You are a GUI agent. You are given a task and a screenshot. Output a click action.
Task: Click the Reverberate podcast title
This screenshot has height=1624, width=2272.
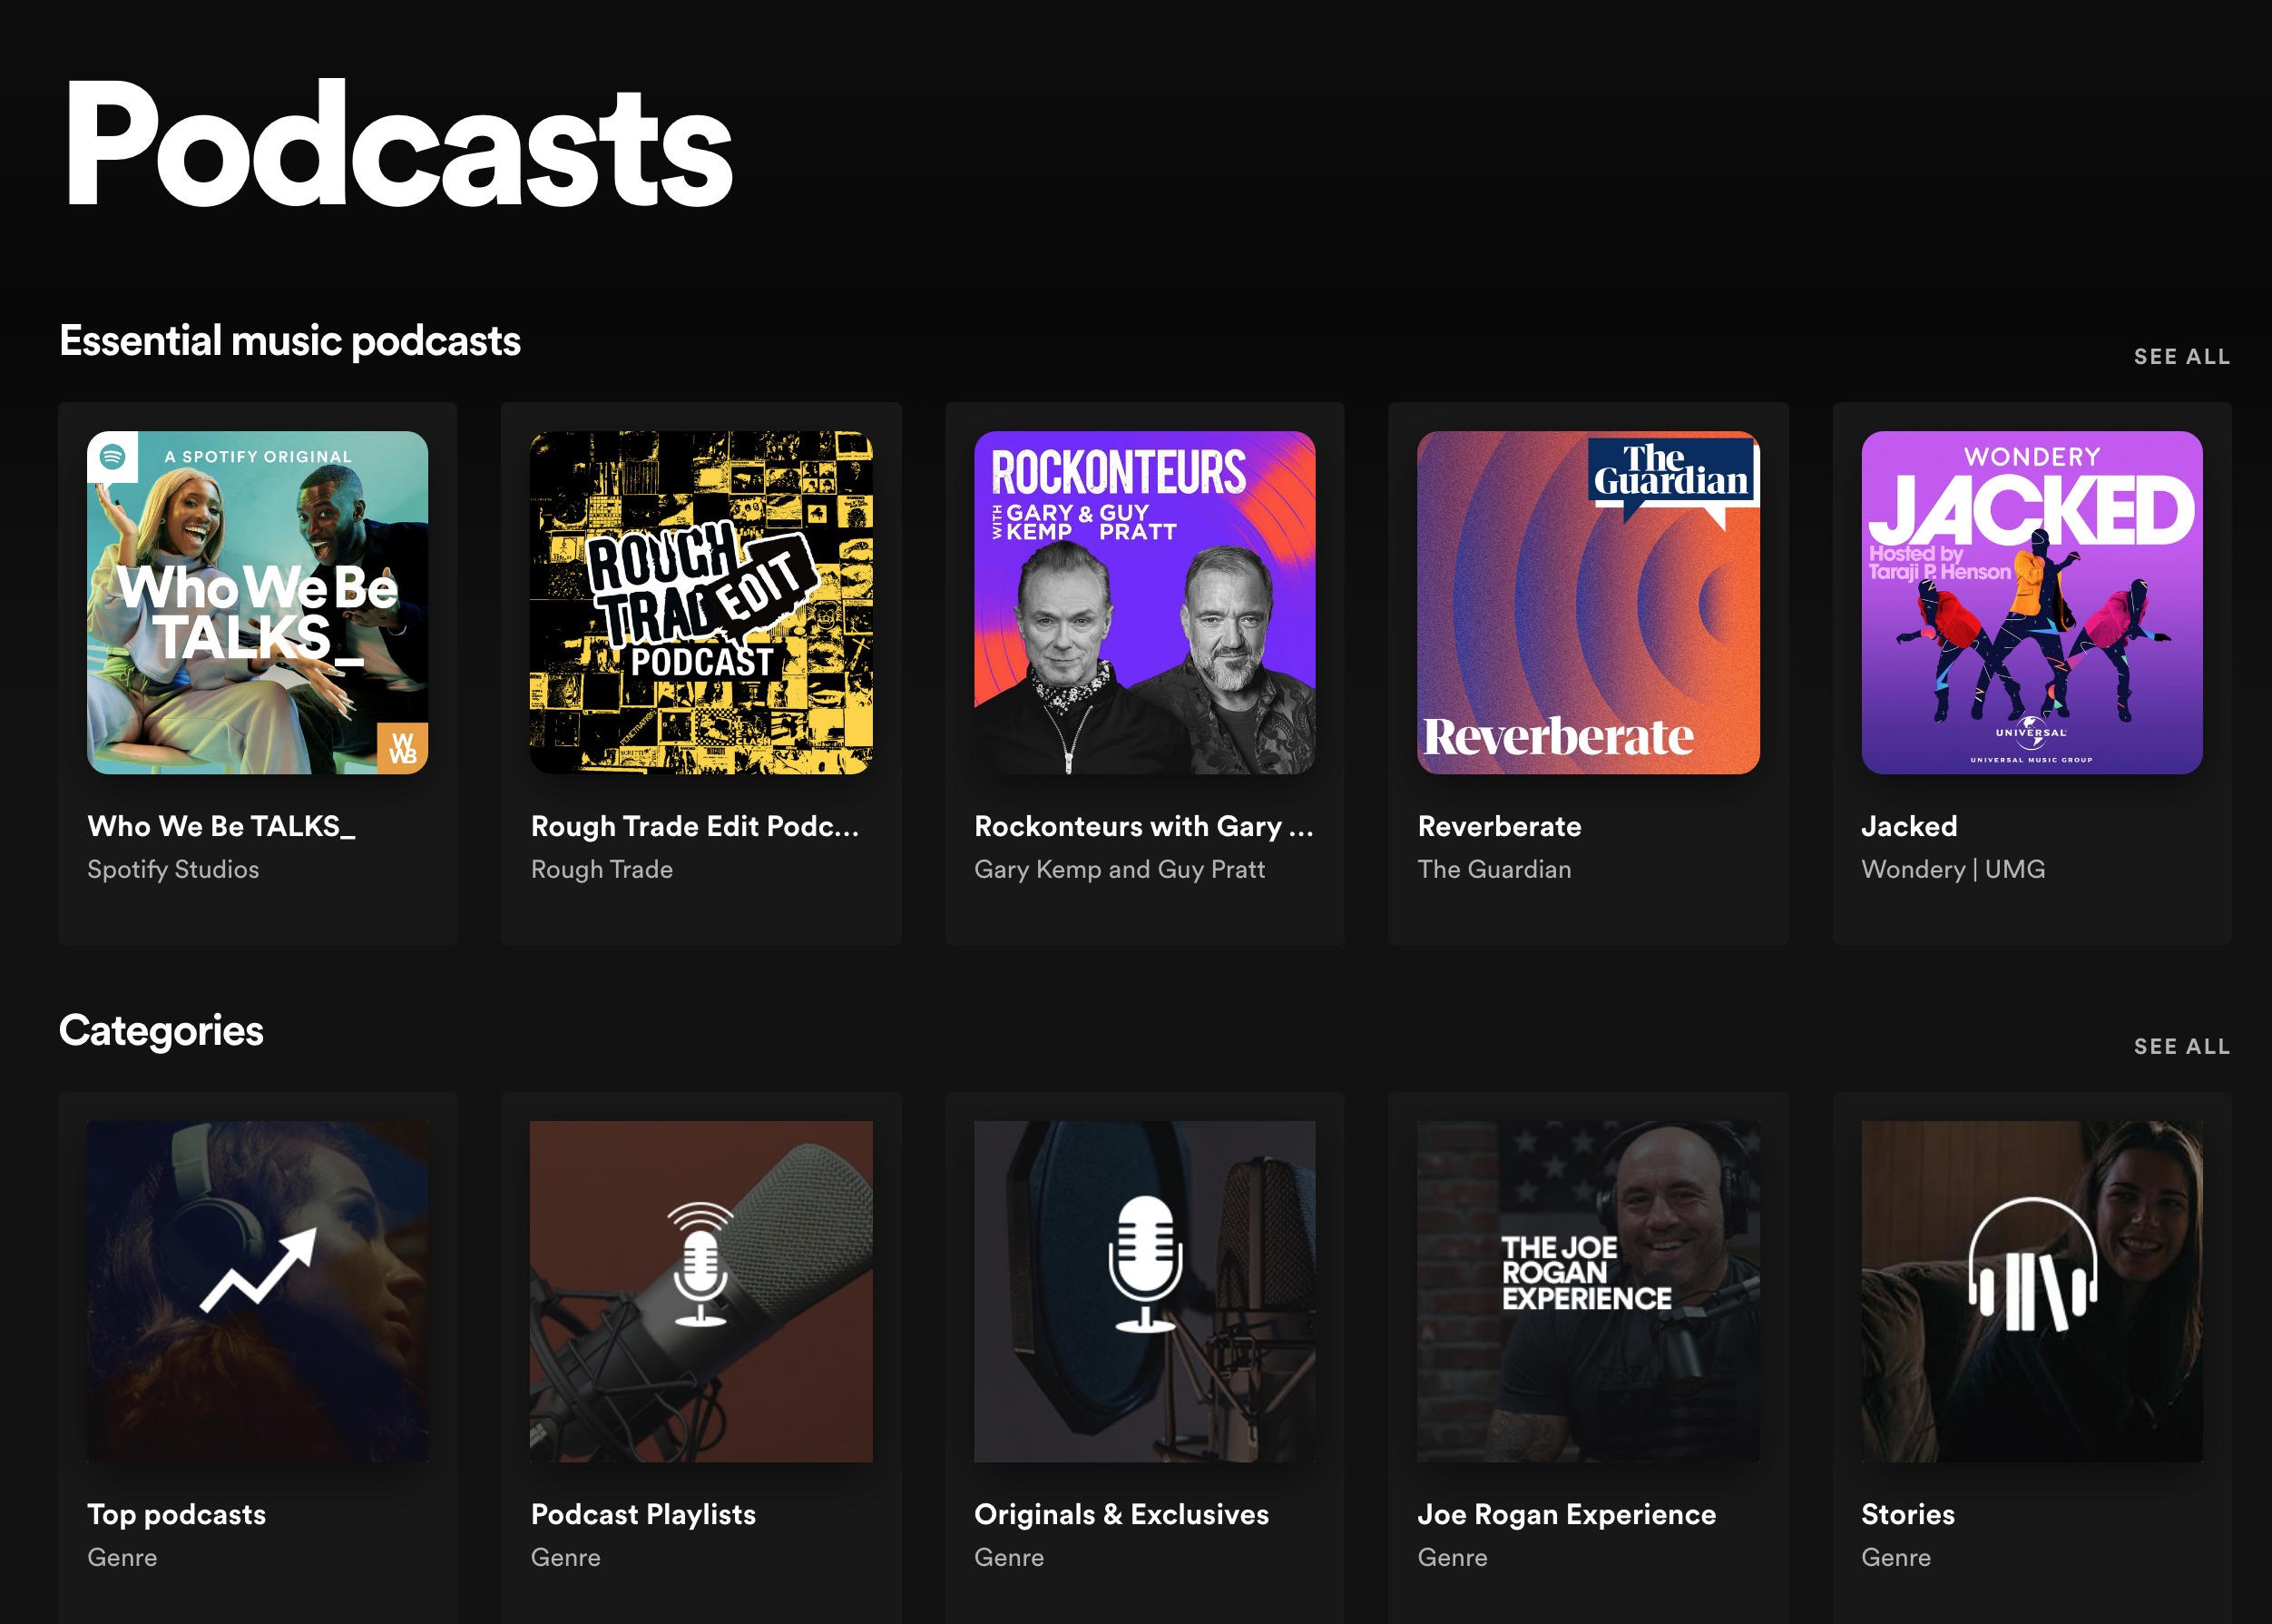click(1499, 826)
